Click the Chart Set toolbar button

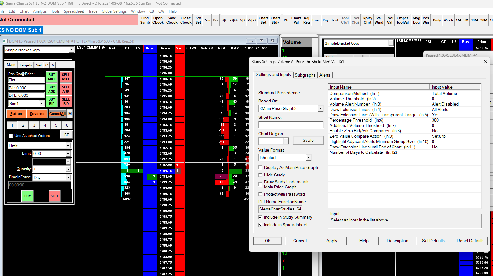[263, 20]
